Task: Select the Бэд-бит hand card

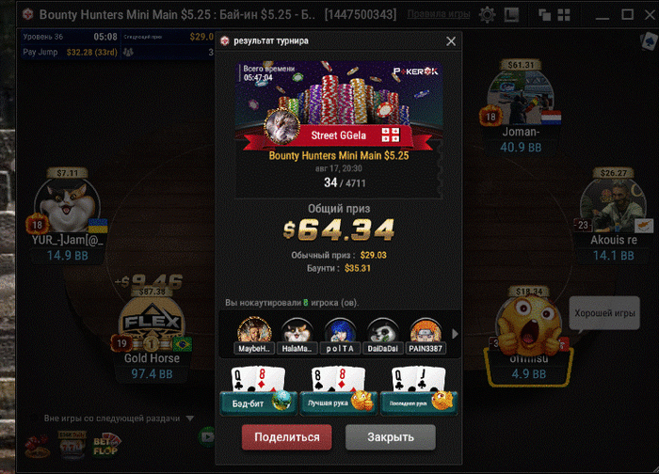Action: coord(259,390)
